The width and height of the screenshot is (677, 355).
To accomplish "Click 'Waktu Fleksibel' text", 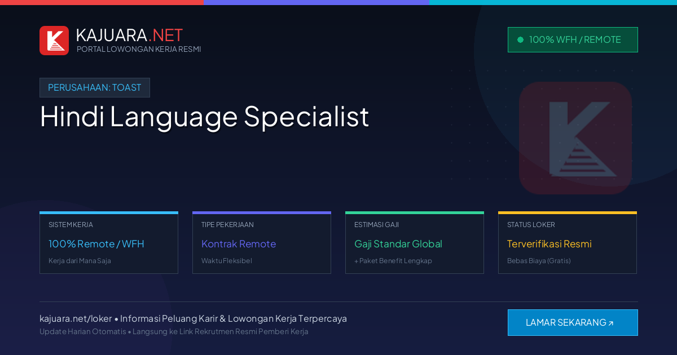I will 227,261.
